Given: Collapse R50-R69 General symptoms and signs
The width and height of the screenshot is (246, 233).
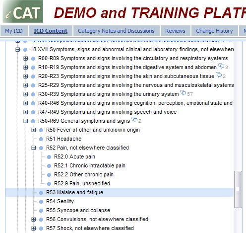Looking at the screenshot, I should pos(25,121).
